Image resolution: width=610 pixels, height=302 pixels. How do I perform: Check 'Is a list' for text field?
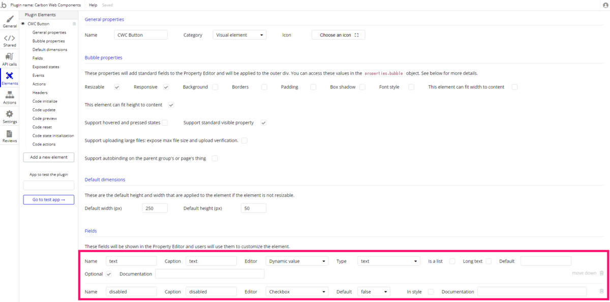[452, 261]
